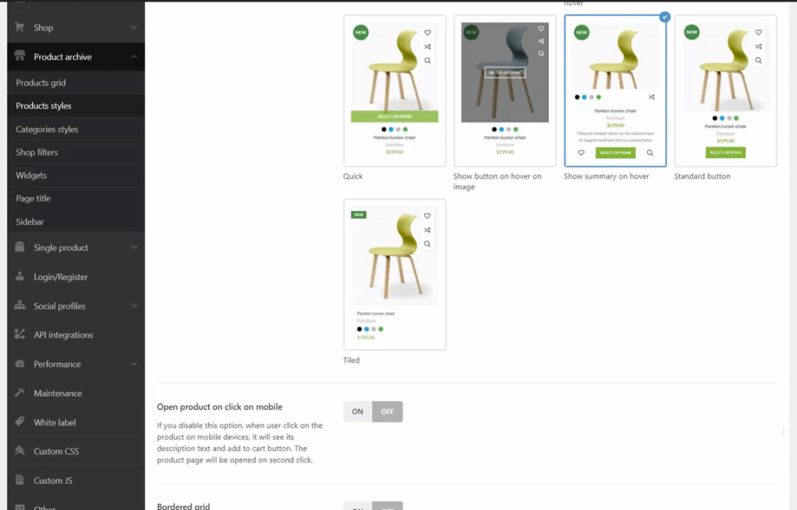The image size is (797, 510).
Task: Choose the Tiled product style thumbnail
Action: point(395,274)
